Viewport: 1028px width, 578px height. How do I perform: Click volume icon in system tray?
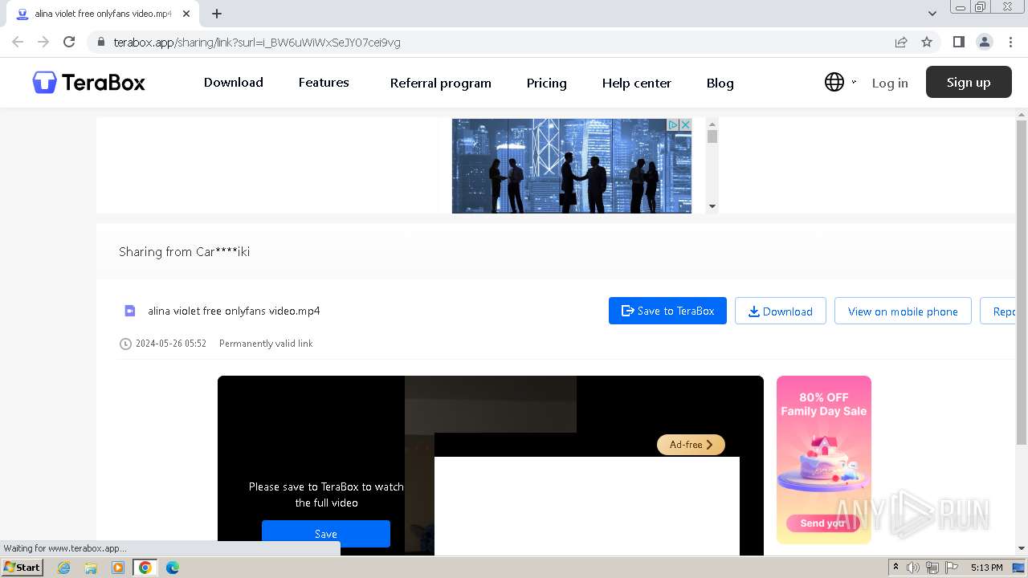click(x=913, y=568)
